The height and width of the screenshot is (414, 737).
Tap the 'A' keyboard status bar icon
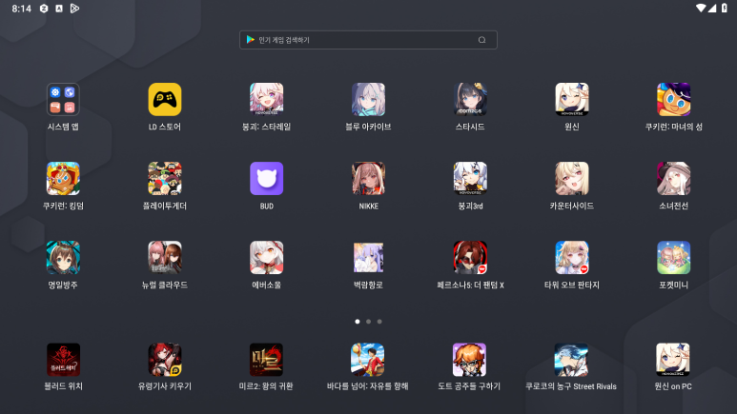(x=59, y=9)
